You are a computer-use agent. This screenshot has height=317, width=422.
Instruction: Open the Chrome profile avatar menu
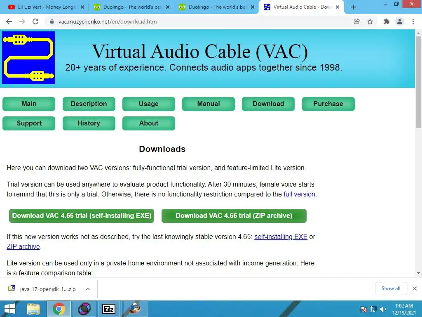pyautogui.click(x=400, y=21)
